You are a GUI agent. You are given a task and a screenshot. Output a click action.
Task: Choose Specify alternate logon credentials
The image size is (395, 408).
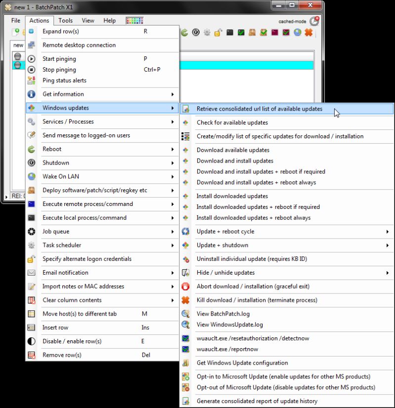click(x=102, y=259)
